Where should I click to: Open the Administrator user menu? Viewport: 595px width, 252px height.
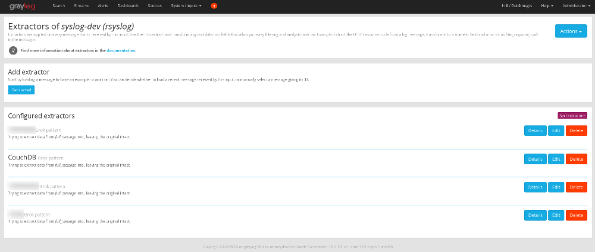click(x=575, y=5)
